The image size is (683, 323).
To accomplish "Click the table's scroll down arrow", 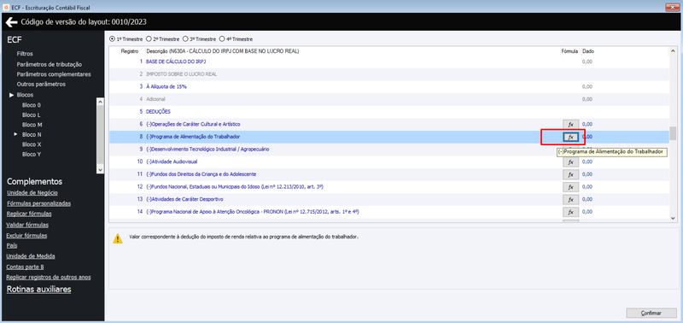I will coord(673,218).
